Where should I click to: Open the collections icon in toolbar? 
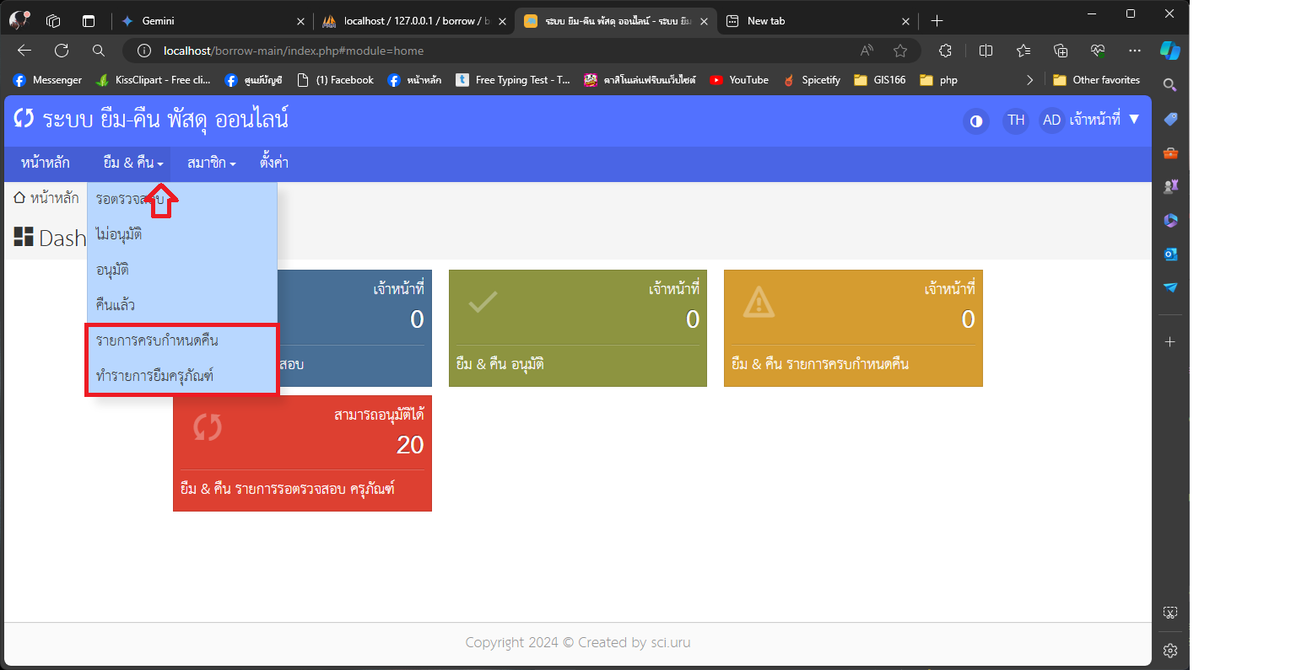click(1061, 51)
